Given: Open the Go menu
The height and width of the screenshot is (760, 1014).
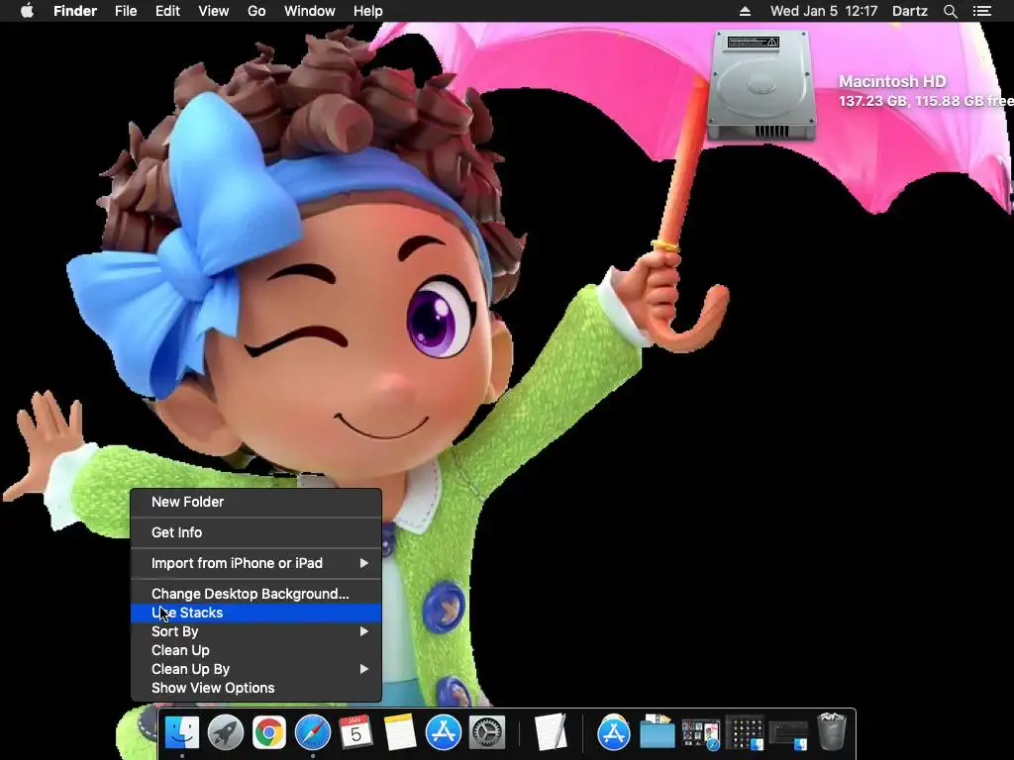Looking at the screenshot, I should [x=256, y=11].
